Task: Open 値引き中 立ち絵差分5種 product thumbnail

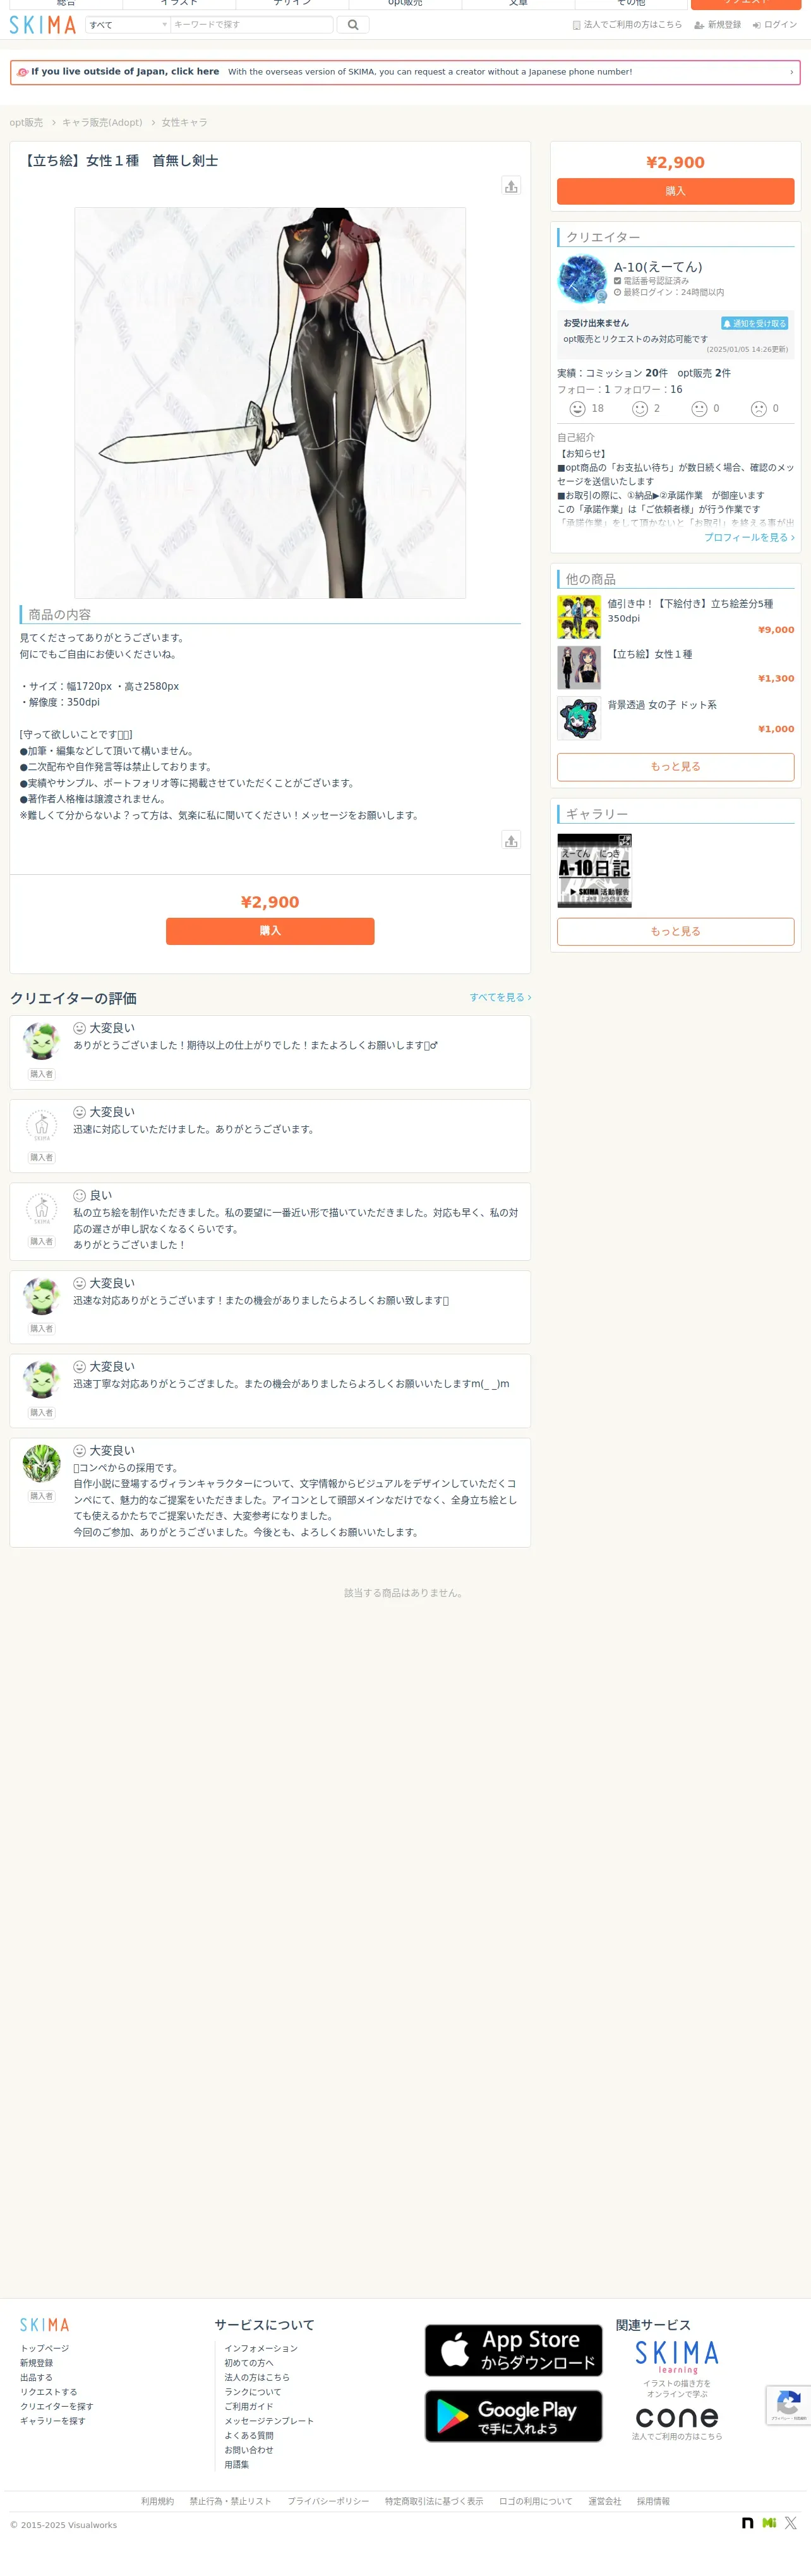Action: (579, 617)
